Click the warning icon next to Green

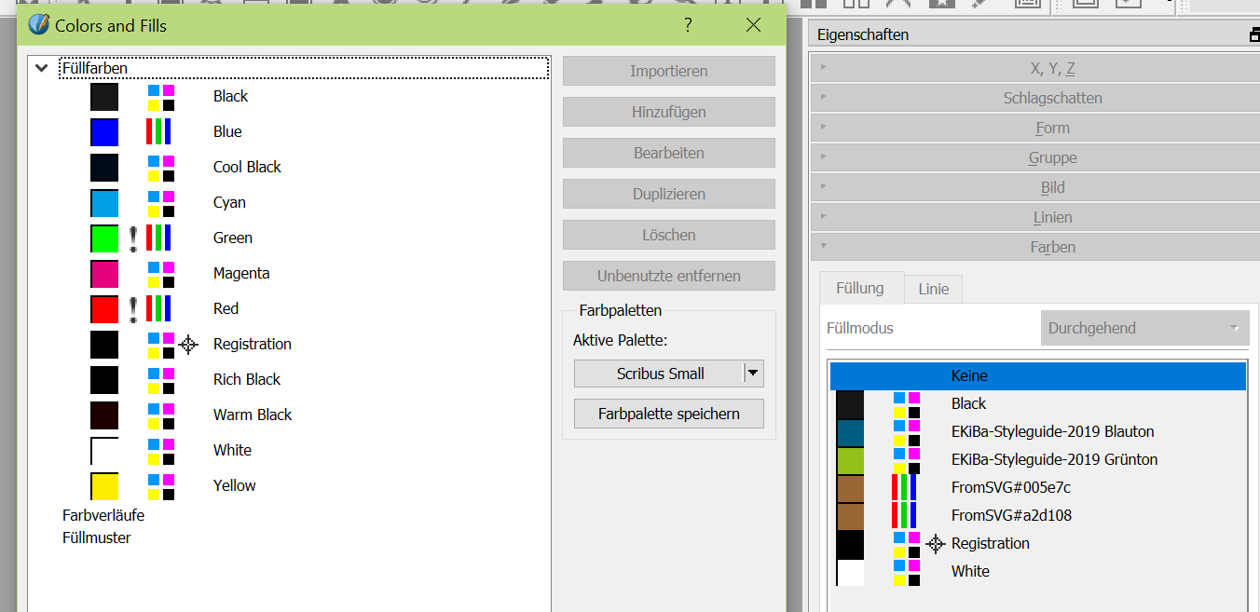133,238
